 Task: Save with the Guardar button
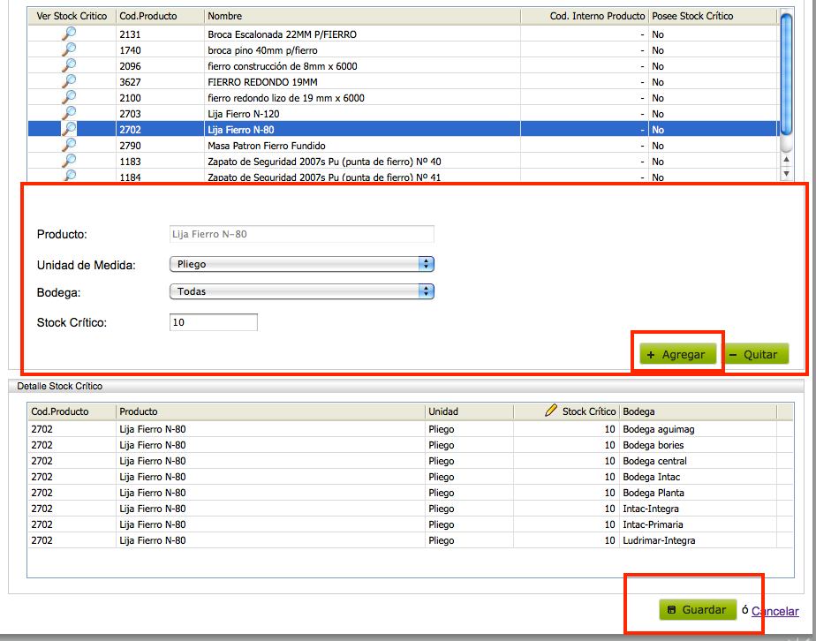[698, 610]
